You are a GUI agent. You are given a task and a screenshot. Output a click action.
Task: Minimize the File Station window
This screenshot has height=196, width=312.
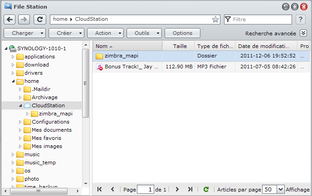point(285,7)
